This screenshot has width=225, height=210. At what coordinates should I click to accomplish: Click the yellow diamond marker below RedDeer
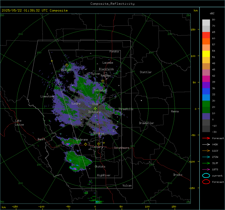click(x=103, y=81)
